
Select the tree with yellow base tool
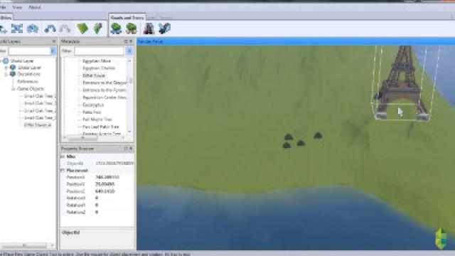[131, 28]
